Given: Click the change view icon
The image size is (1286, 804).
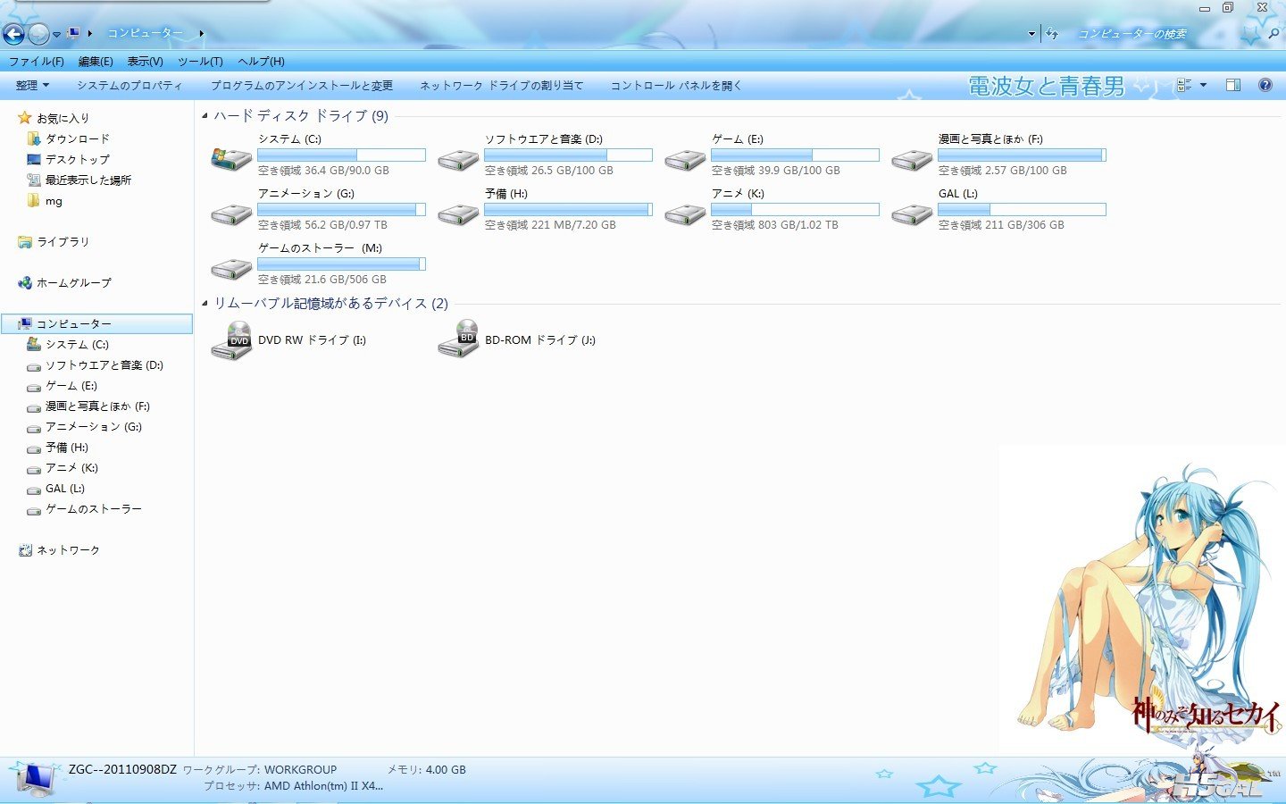Looking at the screenshot, I should (1184, 85).
